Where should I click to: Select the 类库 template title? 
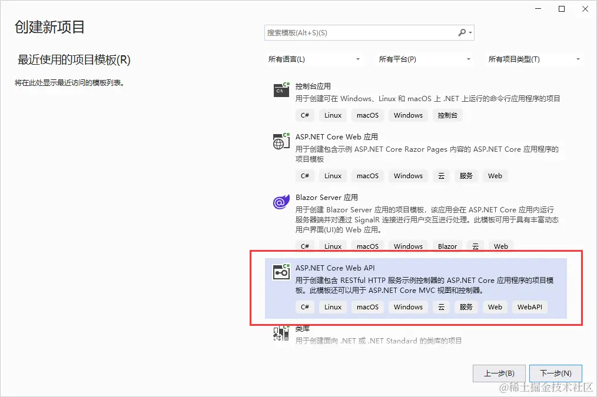tap(302, 329)
